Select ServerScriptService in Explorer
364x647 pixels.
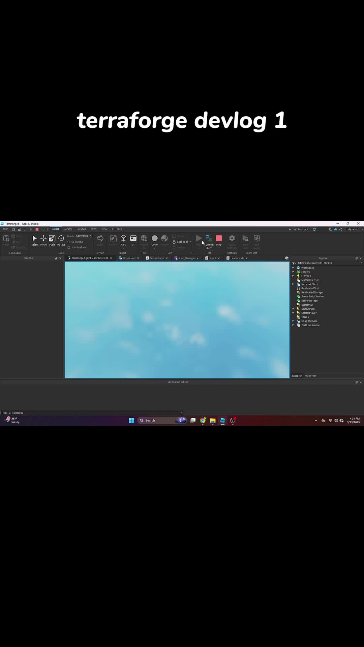tap(312, 297)
